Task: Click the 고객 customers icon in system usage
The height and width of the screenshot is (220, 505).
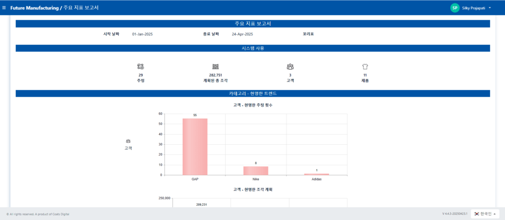Action: click(290, 66)
